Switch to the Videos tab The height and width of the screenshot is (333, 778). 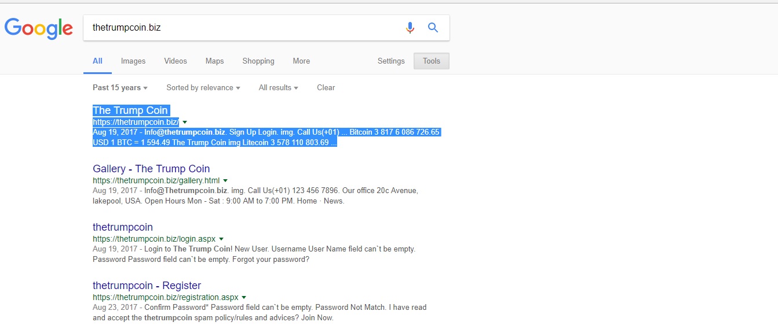point(176,61)
